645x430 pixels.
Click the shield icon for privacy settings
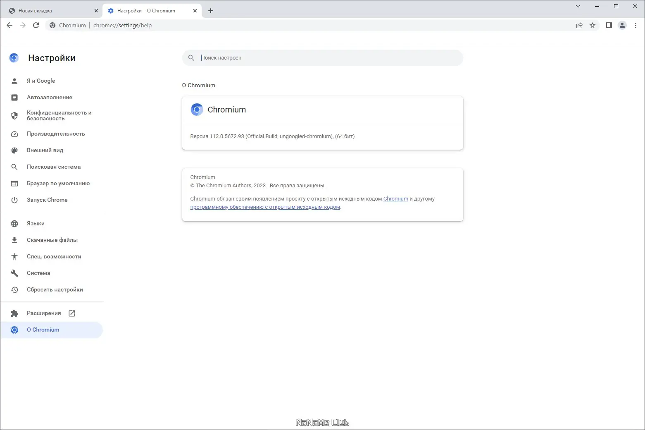coord(14,116)
